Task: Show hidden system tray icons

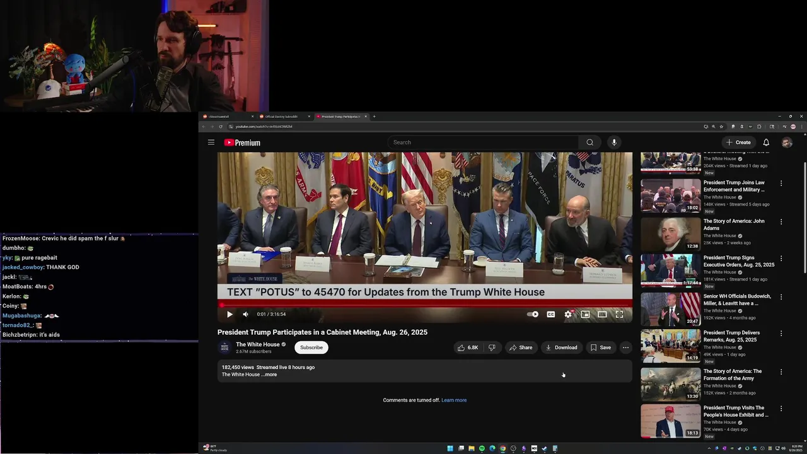Action: click(x=709, y=448)
